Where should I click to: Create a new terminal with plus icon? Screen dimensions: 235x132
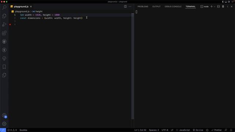tap(211, 7)
